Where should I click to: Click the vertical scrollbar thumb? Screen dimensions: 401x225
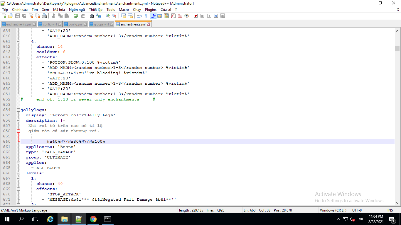(x=397, y=49)
